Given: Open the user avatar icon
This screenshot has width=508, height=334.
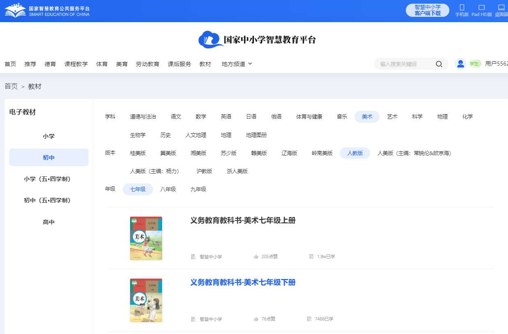Looking at the screenshot, I should 460,64.
